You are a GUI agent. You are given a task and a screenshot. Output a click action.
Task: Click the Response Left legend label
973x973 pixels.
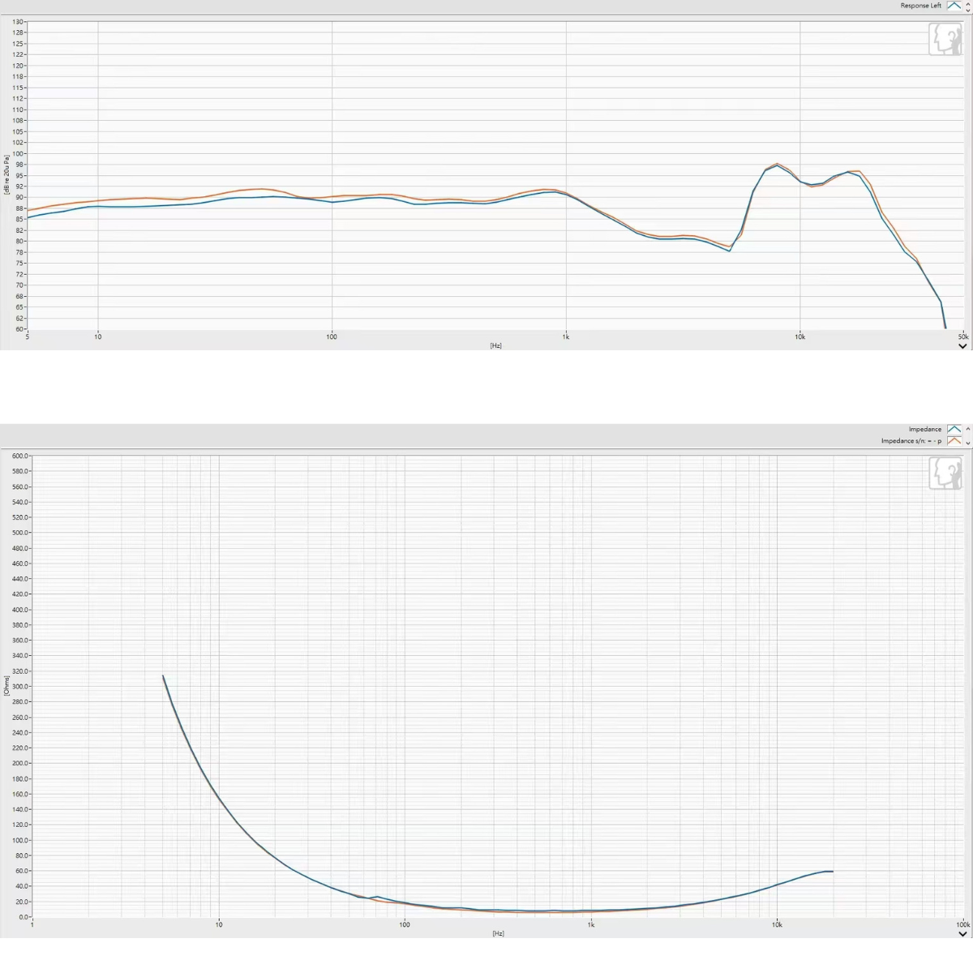coord(920,6)
